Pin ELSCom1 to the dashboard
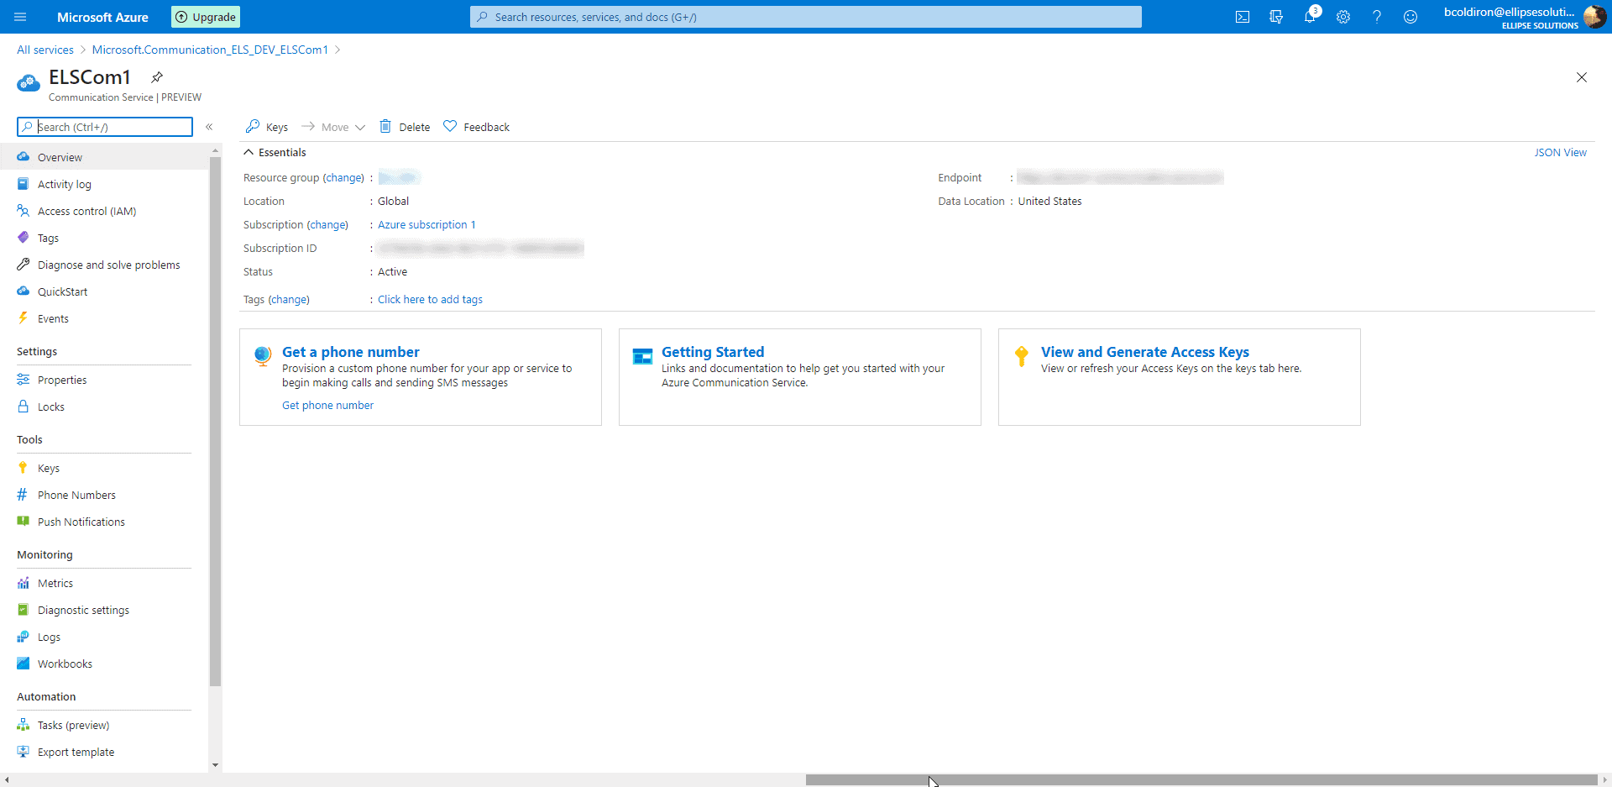1612x787 pixels. click(157, 77)
